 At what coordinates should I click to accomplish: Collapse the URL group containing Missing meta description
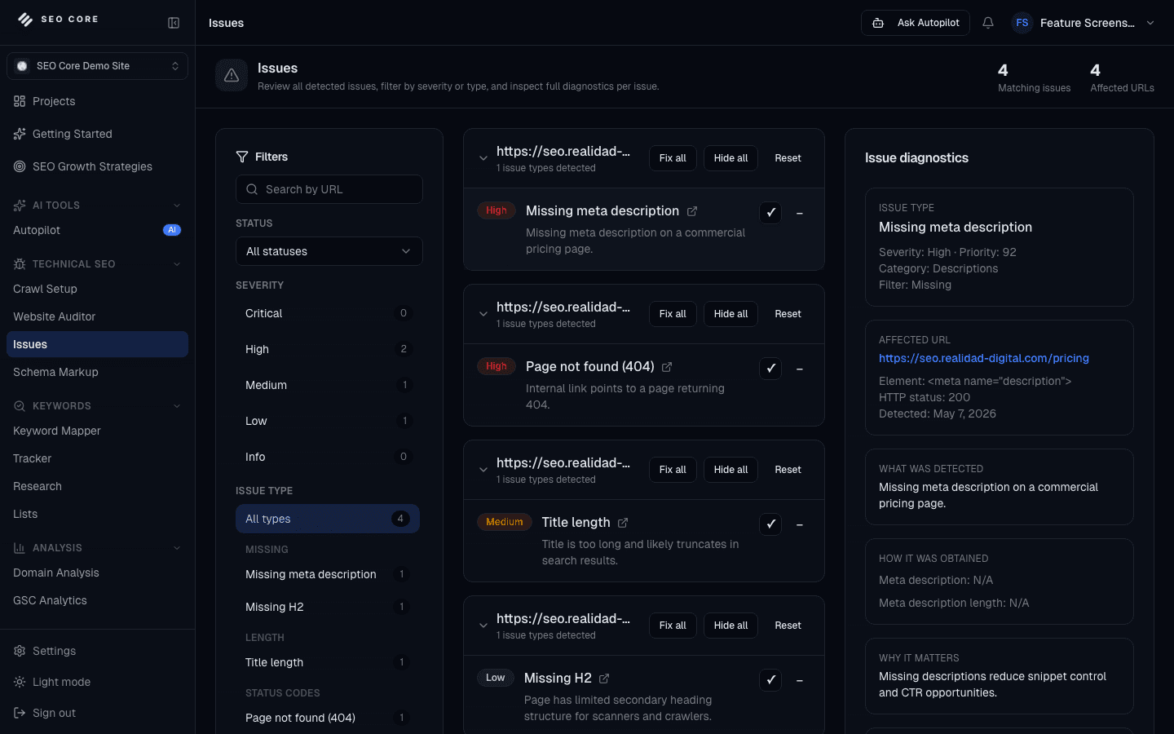483,158
